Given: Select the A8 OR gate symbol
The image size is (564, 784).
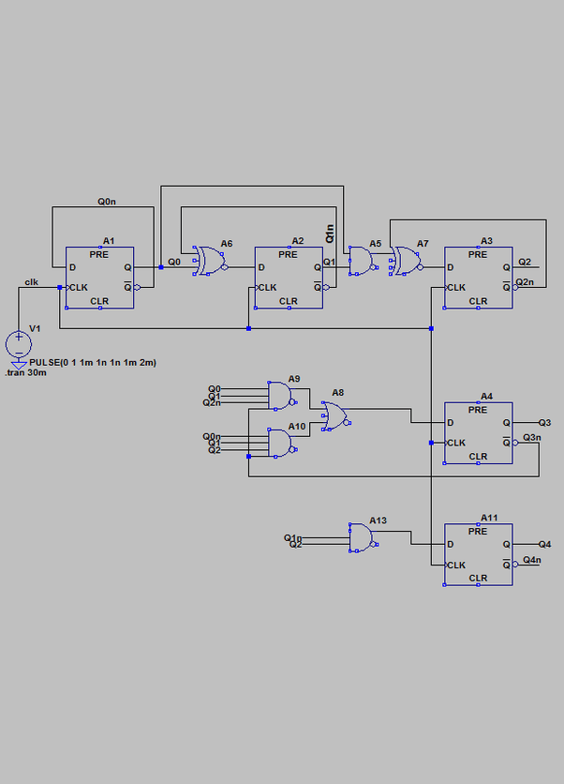Looking at the screenshot, I should pos(336,416).
